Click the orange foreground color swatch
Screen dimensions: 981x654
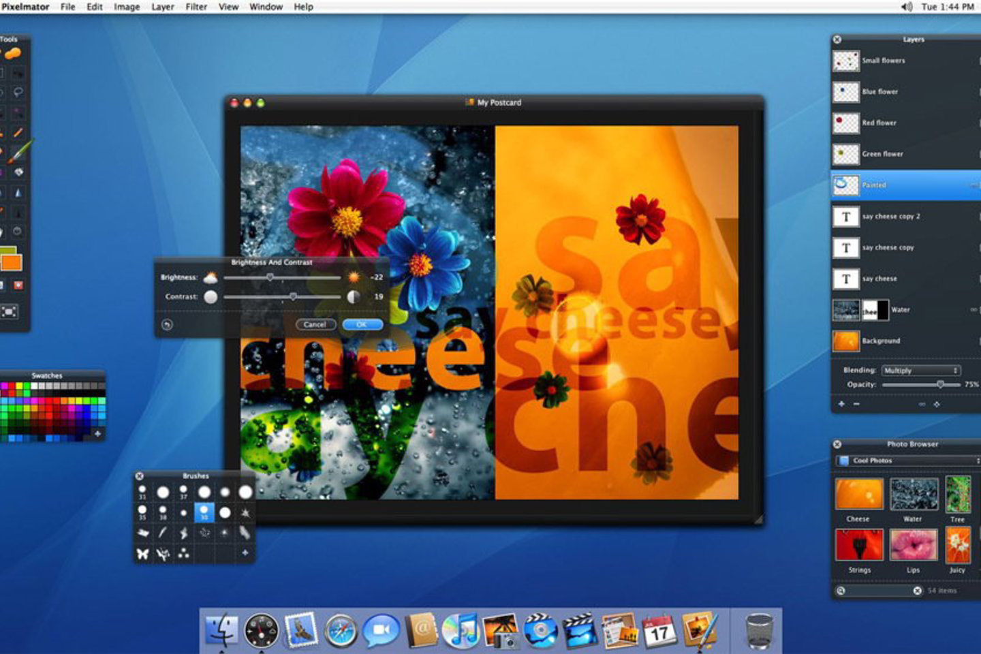click(11, 263)
